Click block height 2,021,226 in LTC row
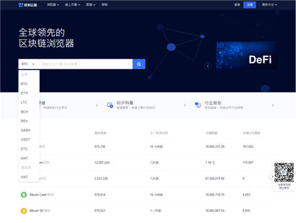Screen dimensions: 296x223 101,179
